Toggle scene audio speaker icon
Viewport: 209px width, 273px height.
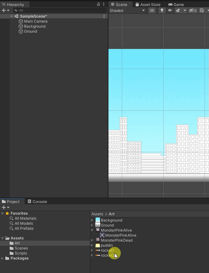[x=170, y=10]
